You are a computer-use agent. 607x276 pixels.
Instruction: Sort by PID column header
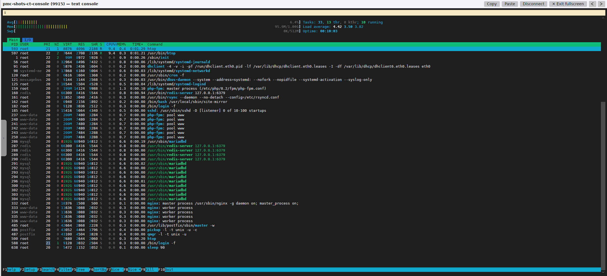tap(14, 44)
